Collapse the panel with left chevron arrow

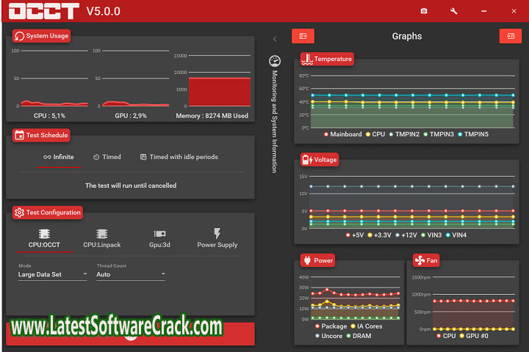tap(275, 39)
